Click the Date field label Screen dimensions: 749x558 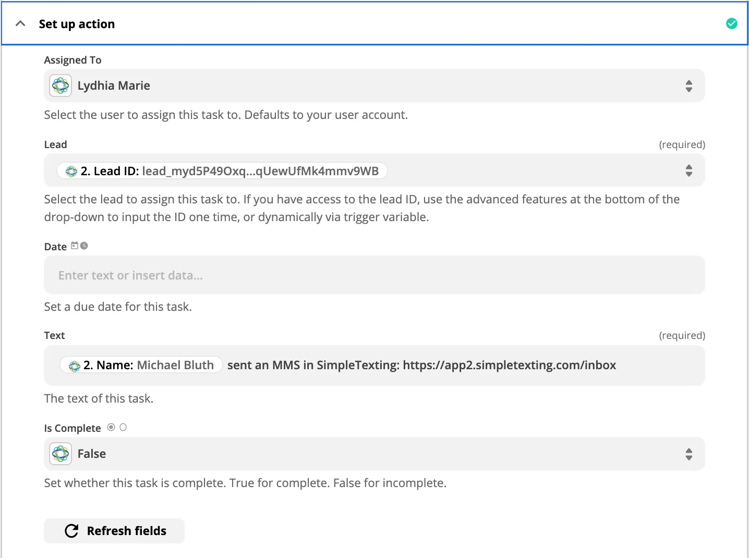(55, 247)
